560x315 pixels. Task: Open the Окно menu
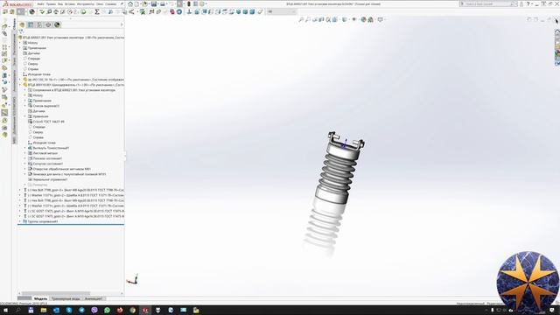pyautogui.click(x=100, y=3)
